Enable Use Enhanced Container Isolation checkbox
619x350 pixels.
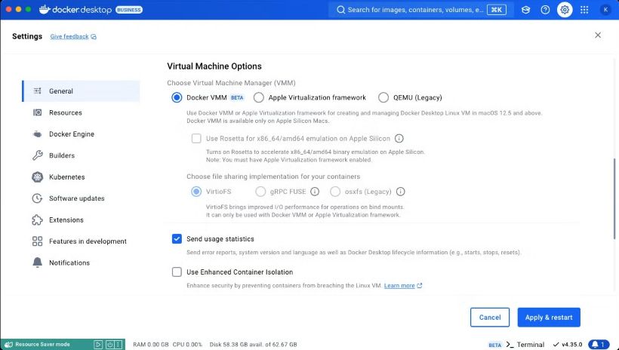(x=177, y=272)
